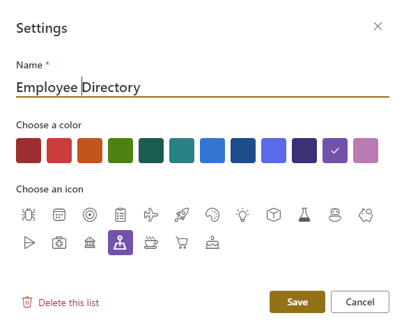This screenshot has width=404, height=327.
Task: Cancel the settings changes
Action: pyautogui.click(x=360, y=302)
